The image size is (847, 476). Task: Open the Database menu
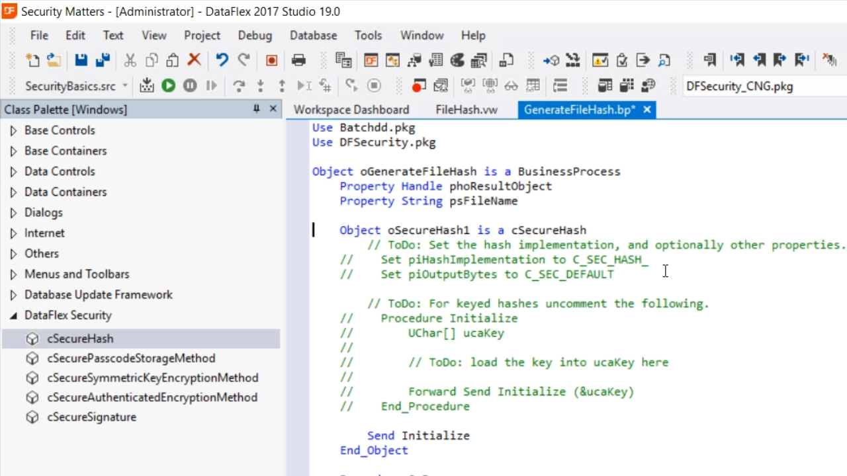pos(313,36)
